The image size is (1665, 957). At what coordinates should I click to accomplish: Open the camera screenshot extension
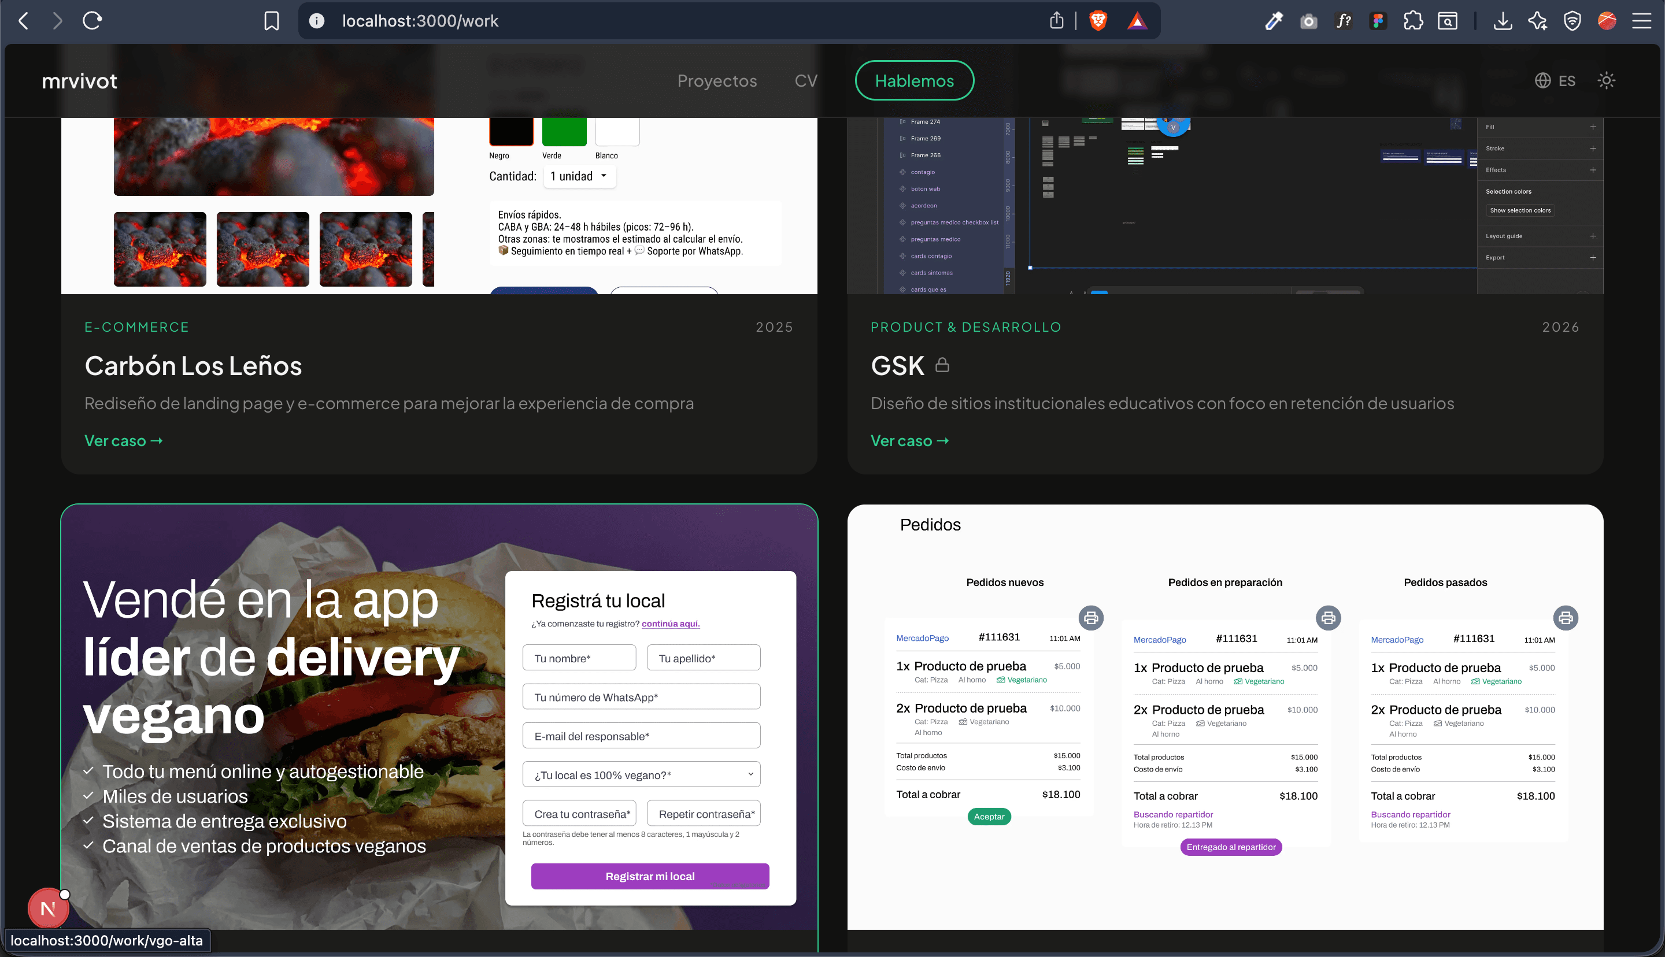click(1309, 22)
